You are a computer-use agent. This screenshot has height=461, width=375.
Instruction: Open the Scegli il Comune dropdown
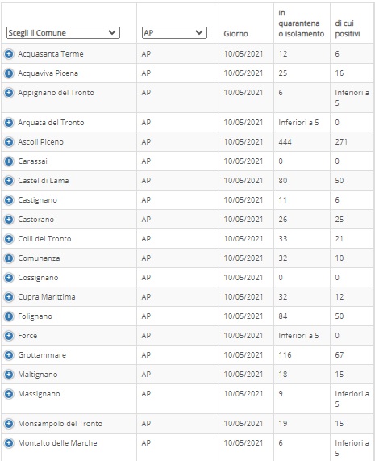point(63,32)
